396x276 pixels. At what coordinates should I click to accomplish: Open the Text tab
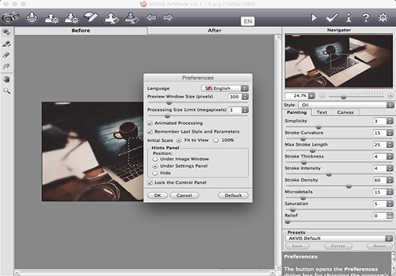tap(321, 112)
